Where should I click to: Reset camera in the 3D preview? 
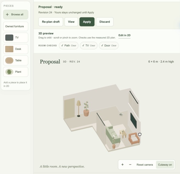[145, 165]
